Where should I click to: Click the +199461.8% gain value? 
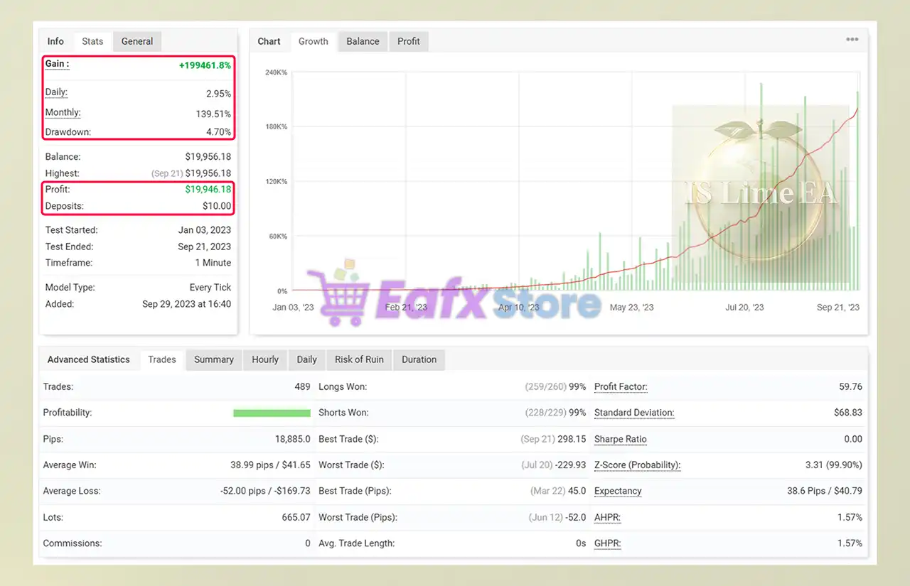point(205,65)
